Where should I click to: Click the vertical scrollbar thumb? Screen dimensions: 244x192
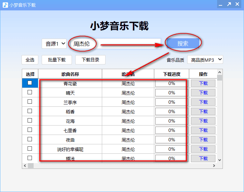pos(219,78)
